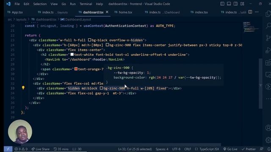The width and height of the screenshot is (271, 152).
Task: Split the editor right
Action: pos(250,12)
